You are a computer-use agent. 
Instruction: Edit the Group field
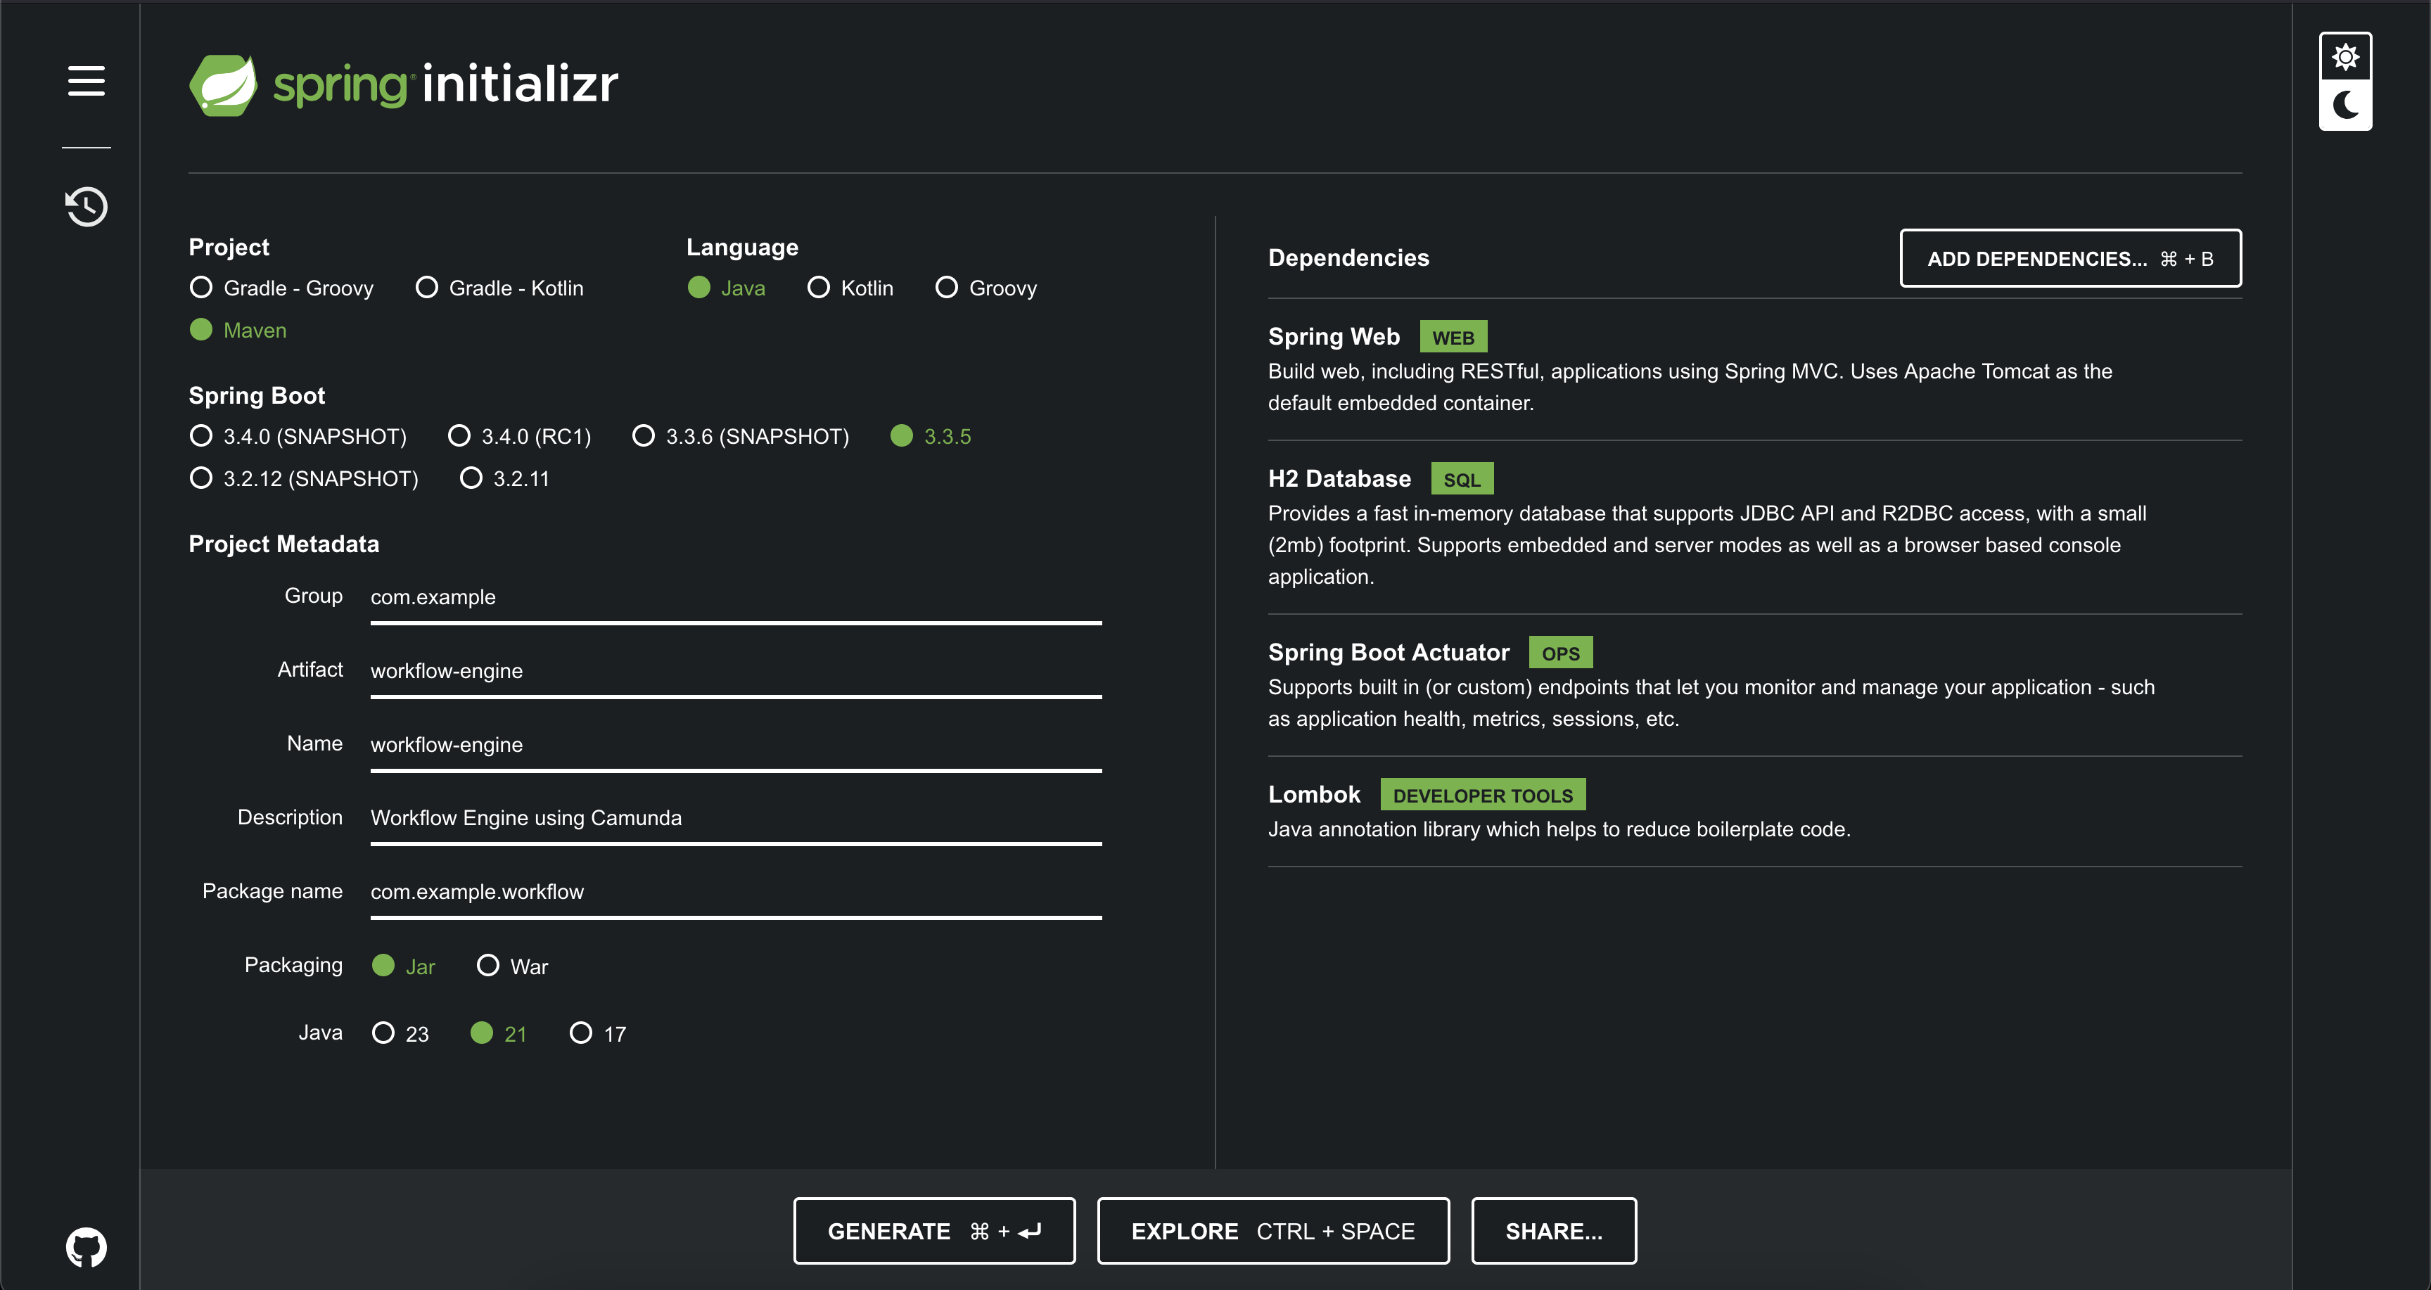[736, 599]
